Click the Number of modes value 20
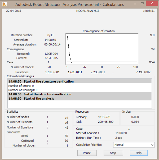The image size is (159, 160). click(49, 67)
